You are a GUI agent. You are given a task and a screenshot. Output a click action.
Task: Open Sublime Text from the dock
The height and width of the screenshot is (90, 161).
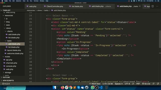coord(74,87)
